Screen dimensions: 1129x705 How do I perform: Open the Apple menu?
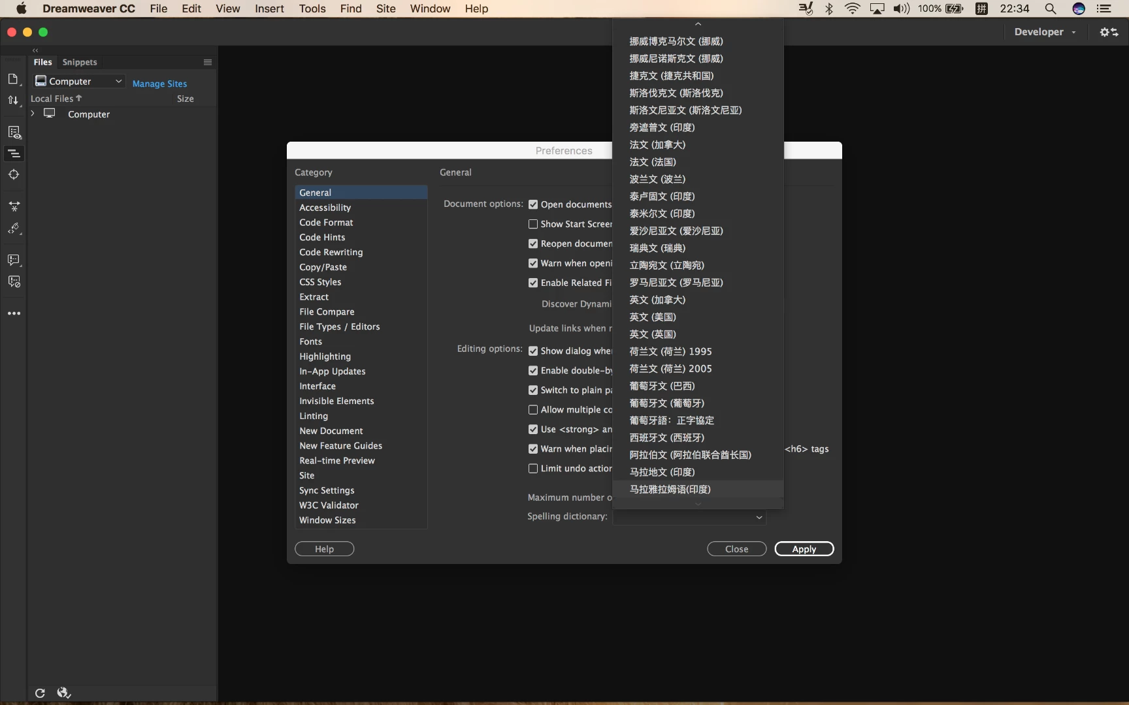tap(21, 8)
